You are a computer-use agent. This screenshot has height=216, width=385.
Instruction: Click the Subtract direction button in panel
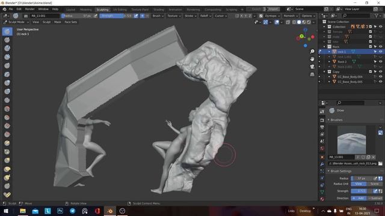(375, 198)
